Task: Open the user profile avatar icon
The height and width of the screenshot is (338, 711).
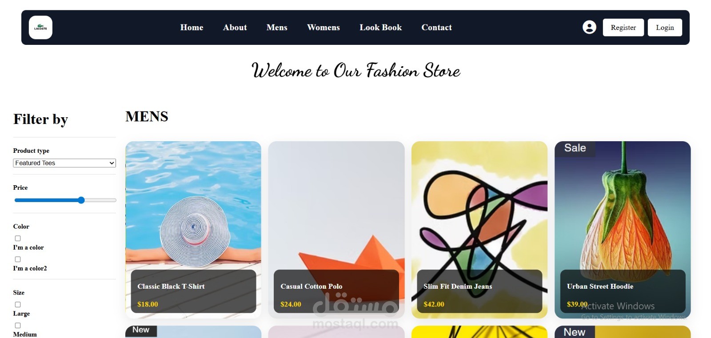Action: (589, 28)
